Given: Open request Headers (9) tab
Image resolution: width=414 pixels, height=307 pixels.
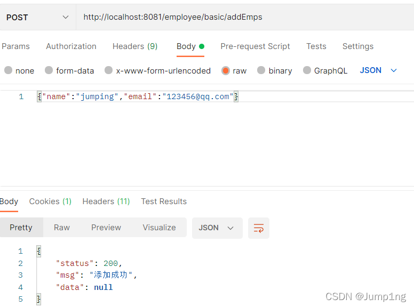Looking at the screenshot, I should pos(135,46).
